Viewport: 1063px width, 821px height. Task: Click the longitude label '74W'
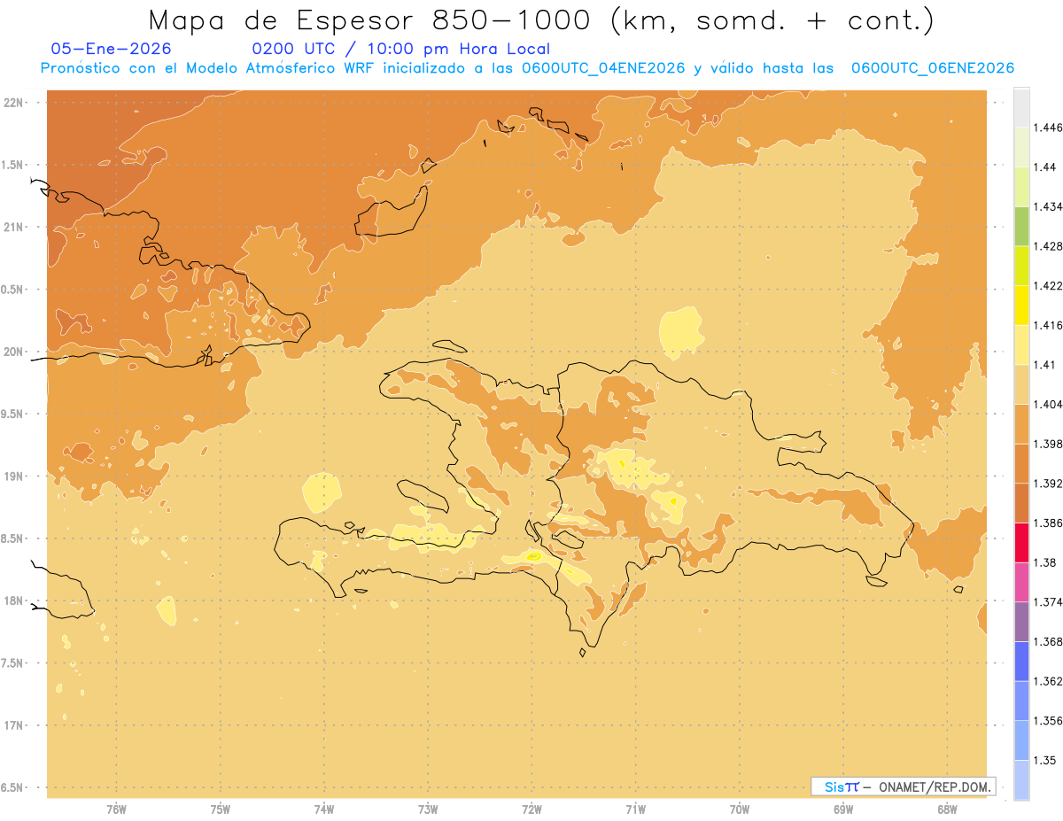tap(324, 809)
